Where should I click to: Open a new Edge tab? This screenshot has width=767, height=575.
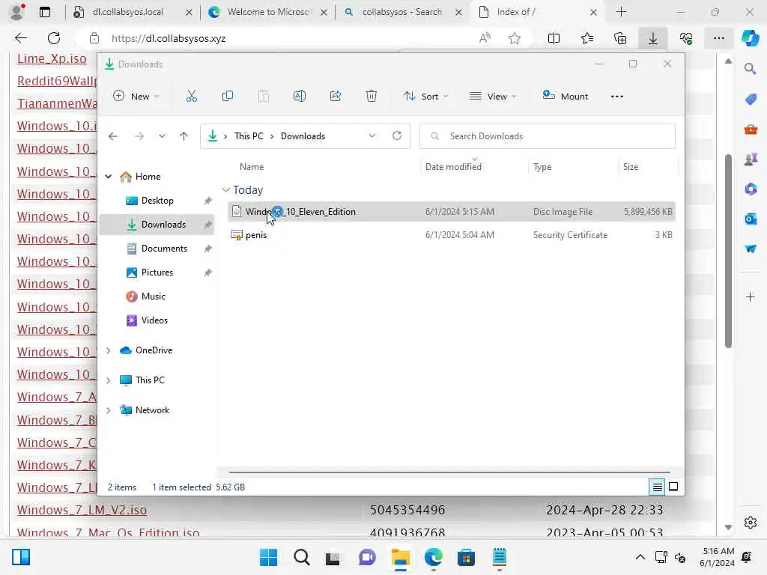(621, 12)
